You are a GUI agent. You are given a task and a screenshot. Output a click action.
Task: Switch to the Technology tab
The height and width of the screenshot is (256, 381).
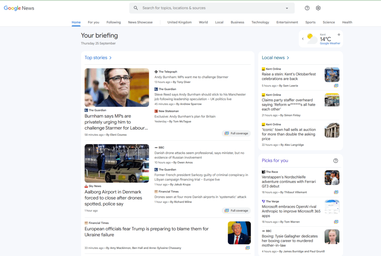click(x=260, y=22)
